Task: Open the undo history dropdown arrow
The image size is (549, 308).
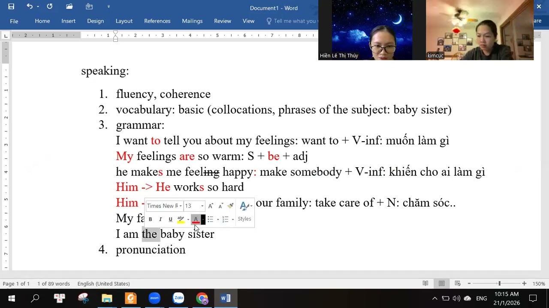Action: [x=38, y=6]
